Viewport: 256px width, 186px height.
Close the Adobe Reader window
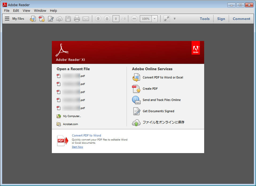[x=249, y=5]
